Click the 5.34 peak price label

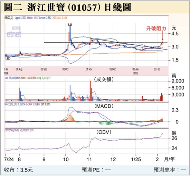(70, 25)
